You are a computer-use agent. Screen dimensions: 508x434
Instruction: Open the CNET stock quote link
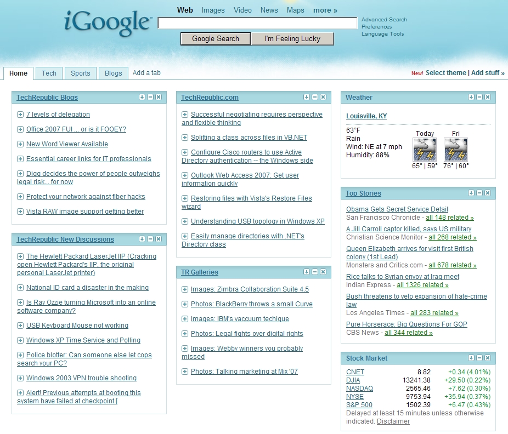point(355,372)
